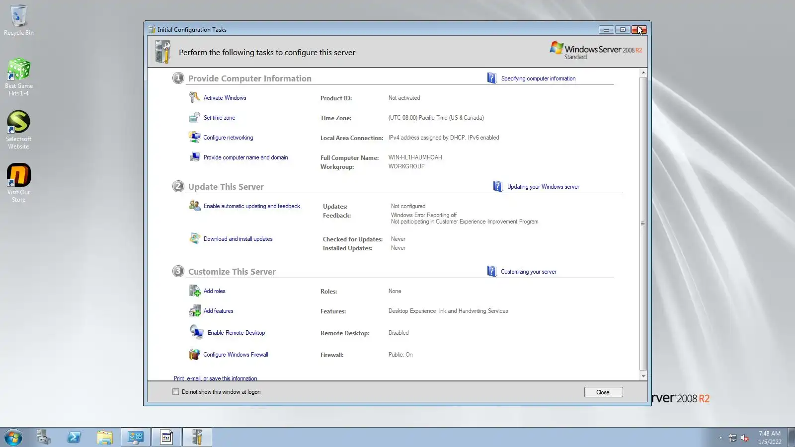Click the Initial Configuration Tasks taskbar button

click(197, 438)
